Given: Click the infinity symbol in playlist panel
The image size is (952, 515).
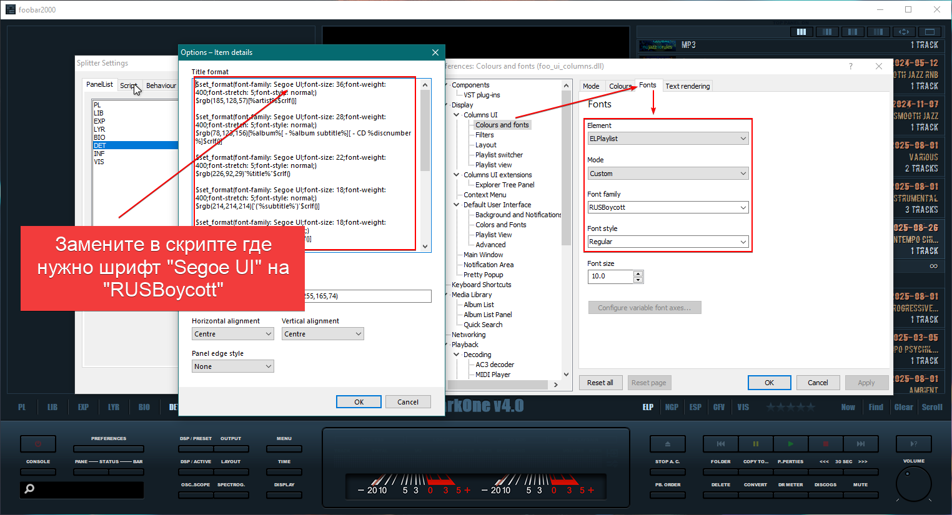Looking at the screenshot, I should click(x=933, y=266).
